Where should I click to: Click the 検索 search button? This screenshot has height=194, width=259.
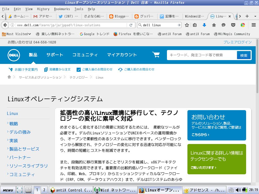point(244,55)
